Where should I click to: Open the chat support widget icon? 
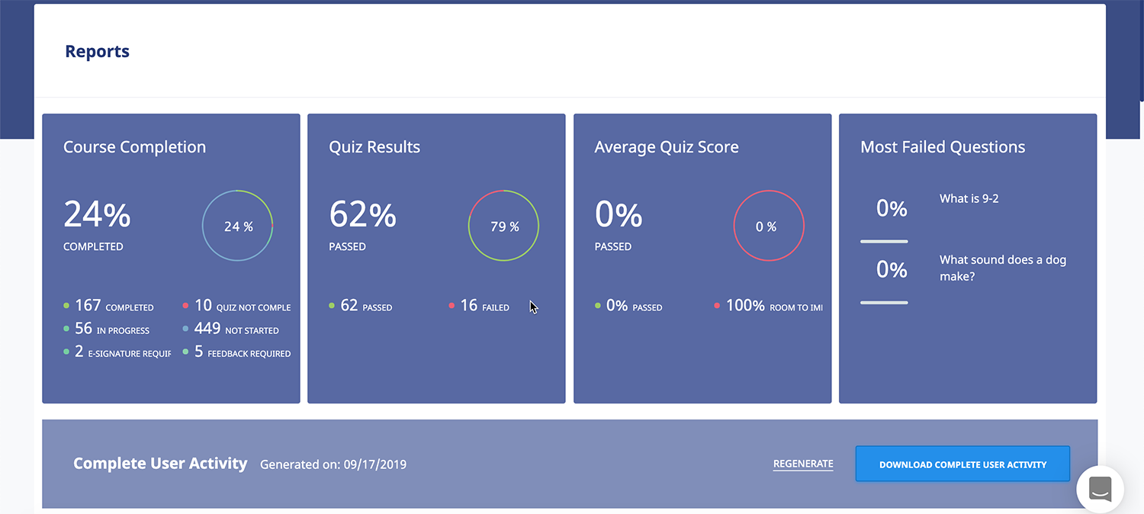point(1099,489)
